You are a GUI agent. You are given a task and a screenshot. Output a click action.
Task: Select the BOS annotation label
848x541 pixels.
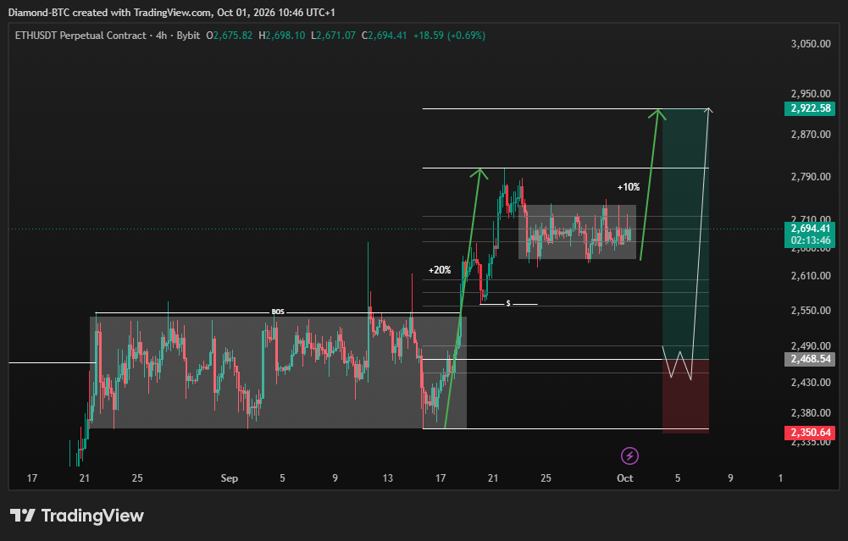277,312
